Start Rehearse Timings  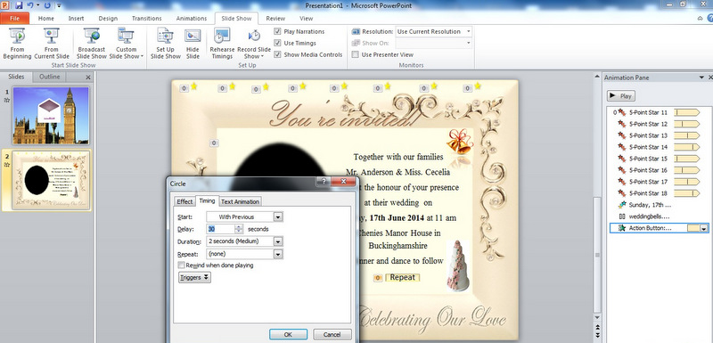tap(222, 44)
